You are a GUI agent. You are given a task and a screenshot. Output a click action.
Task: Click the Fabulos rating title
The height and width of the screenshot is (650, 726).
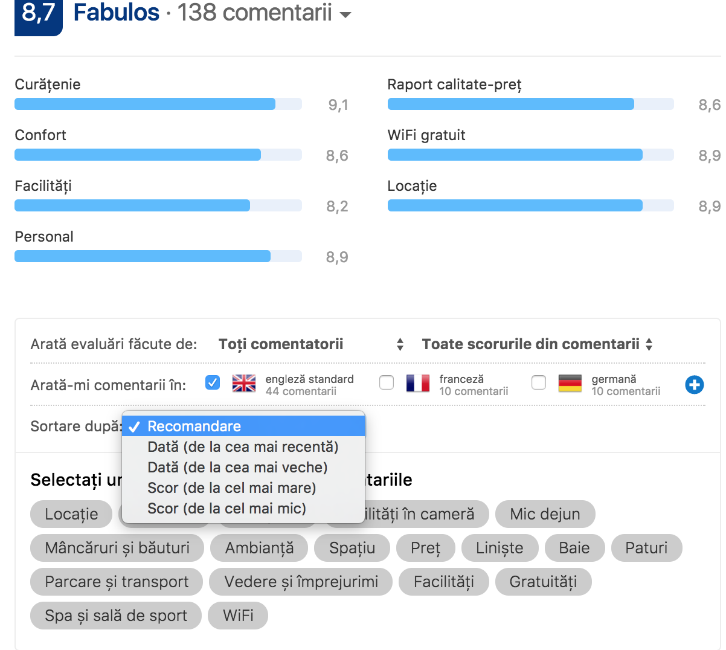[117, 12]
